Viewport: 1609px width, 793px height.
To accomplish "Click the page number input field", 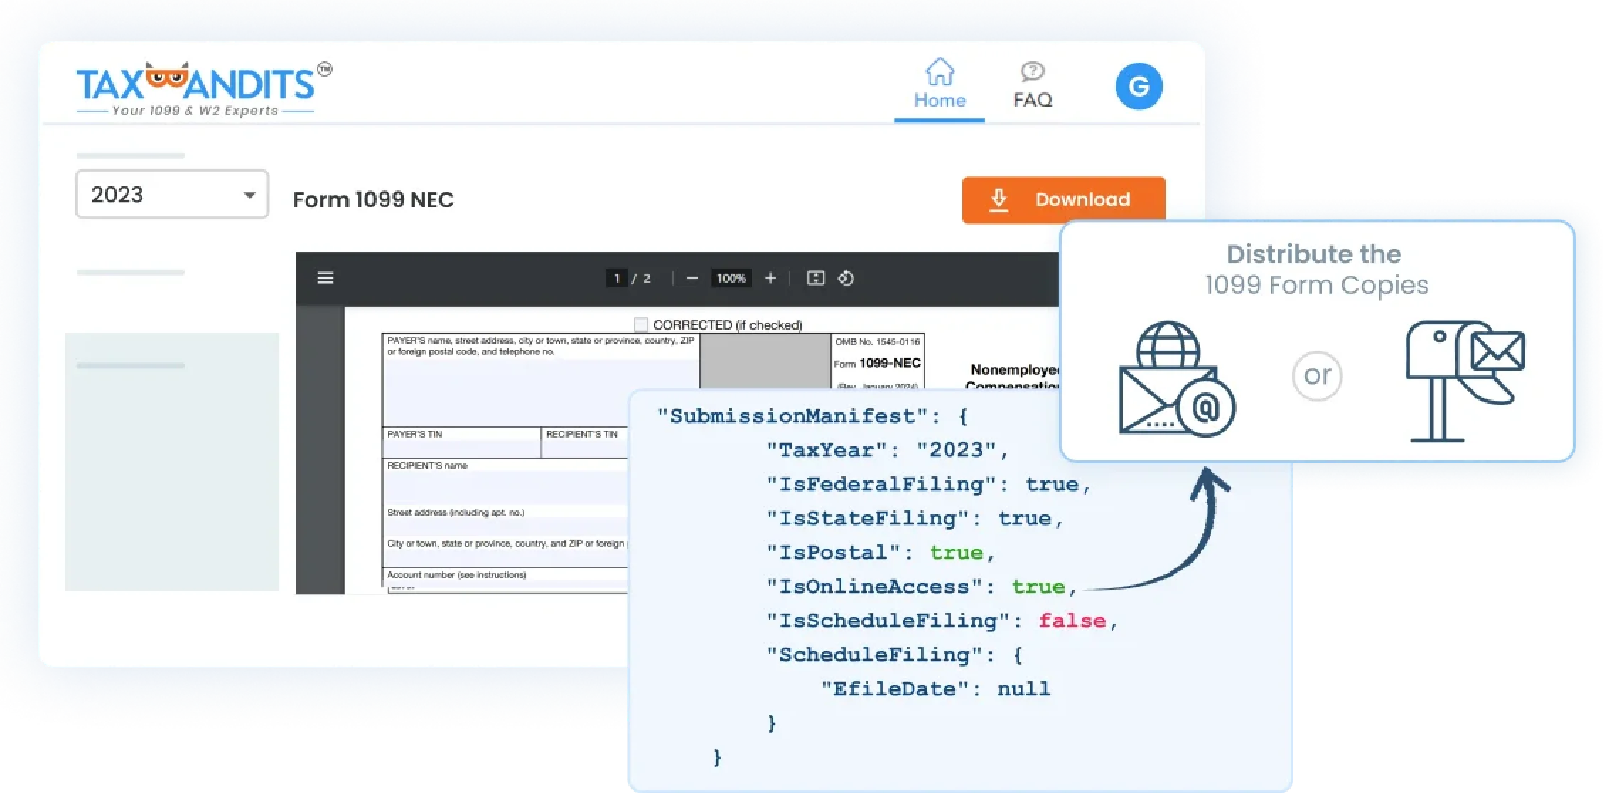I will [x=617, y=279].
